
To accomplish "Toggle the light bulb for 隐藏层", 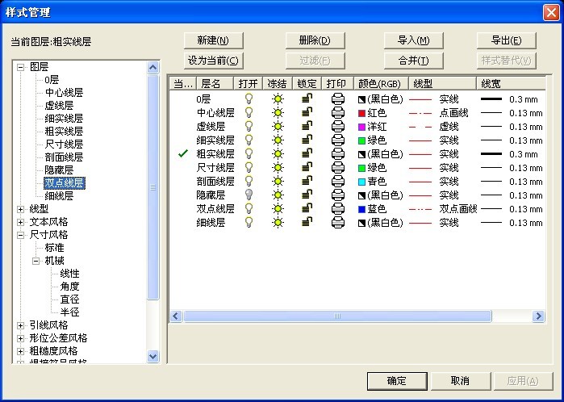I will coord(249,195).
